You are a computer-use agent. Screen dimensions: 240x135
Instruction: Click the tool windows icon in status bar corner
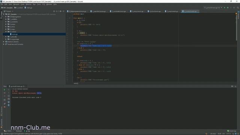tap(1, 133)
